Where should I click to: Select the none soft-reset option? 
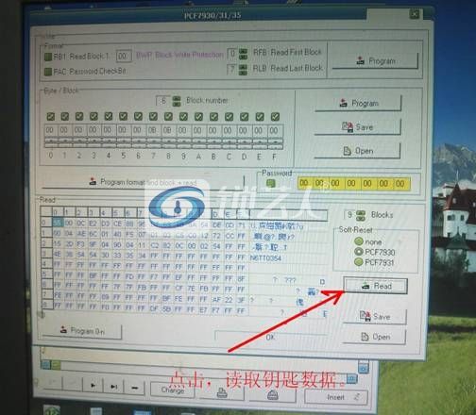[x=359, y=241]
